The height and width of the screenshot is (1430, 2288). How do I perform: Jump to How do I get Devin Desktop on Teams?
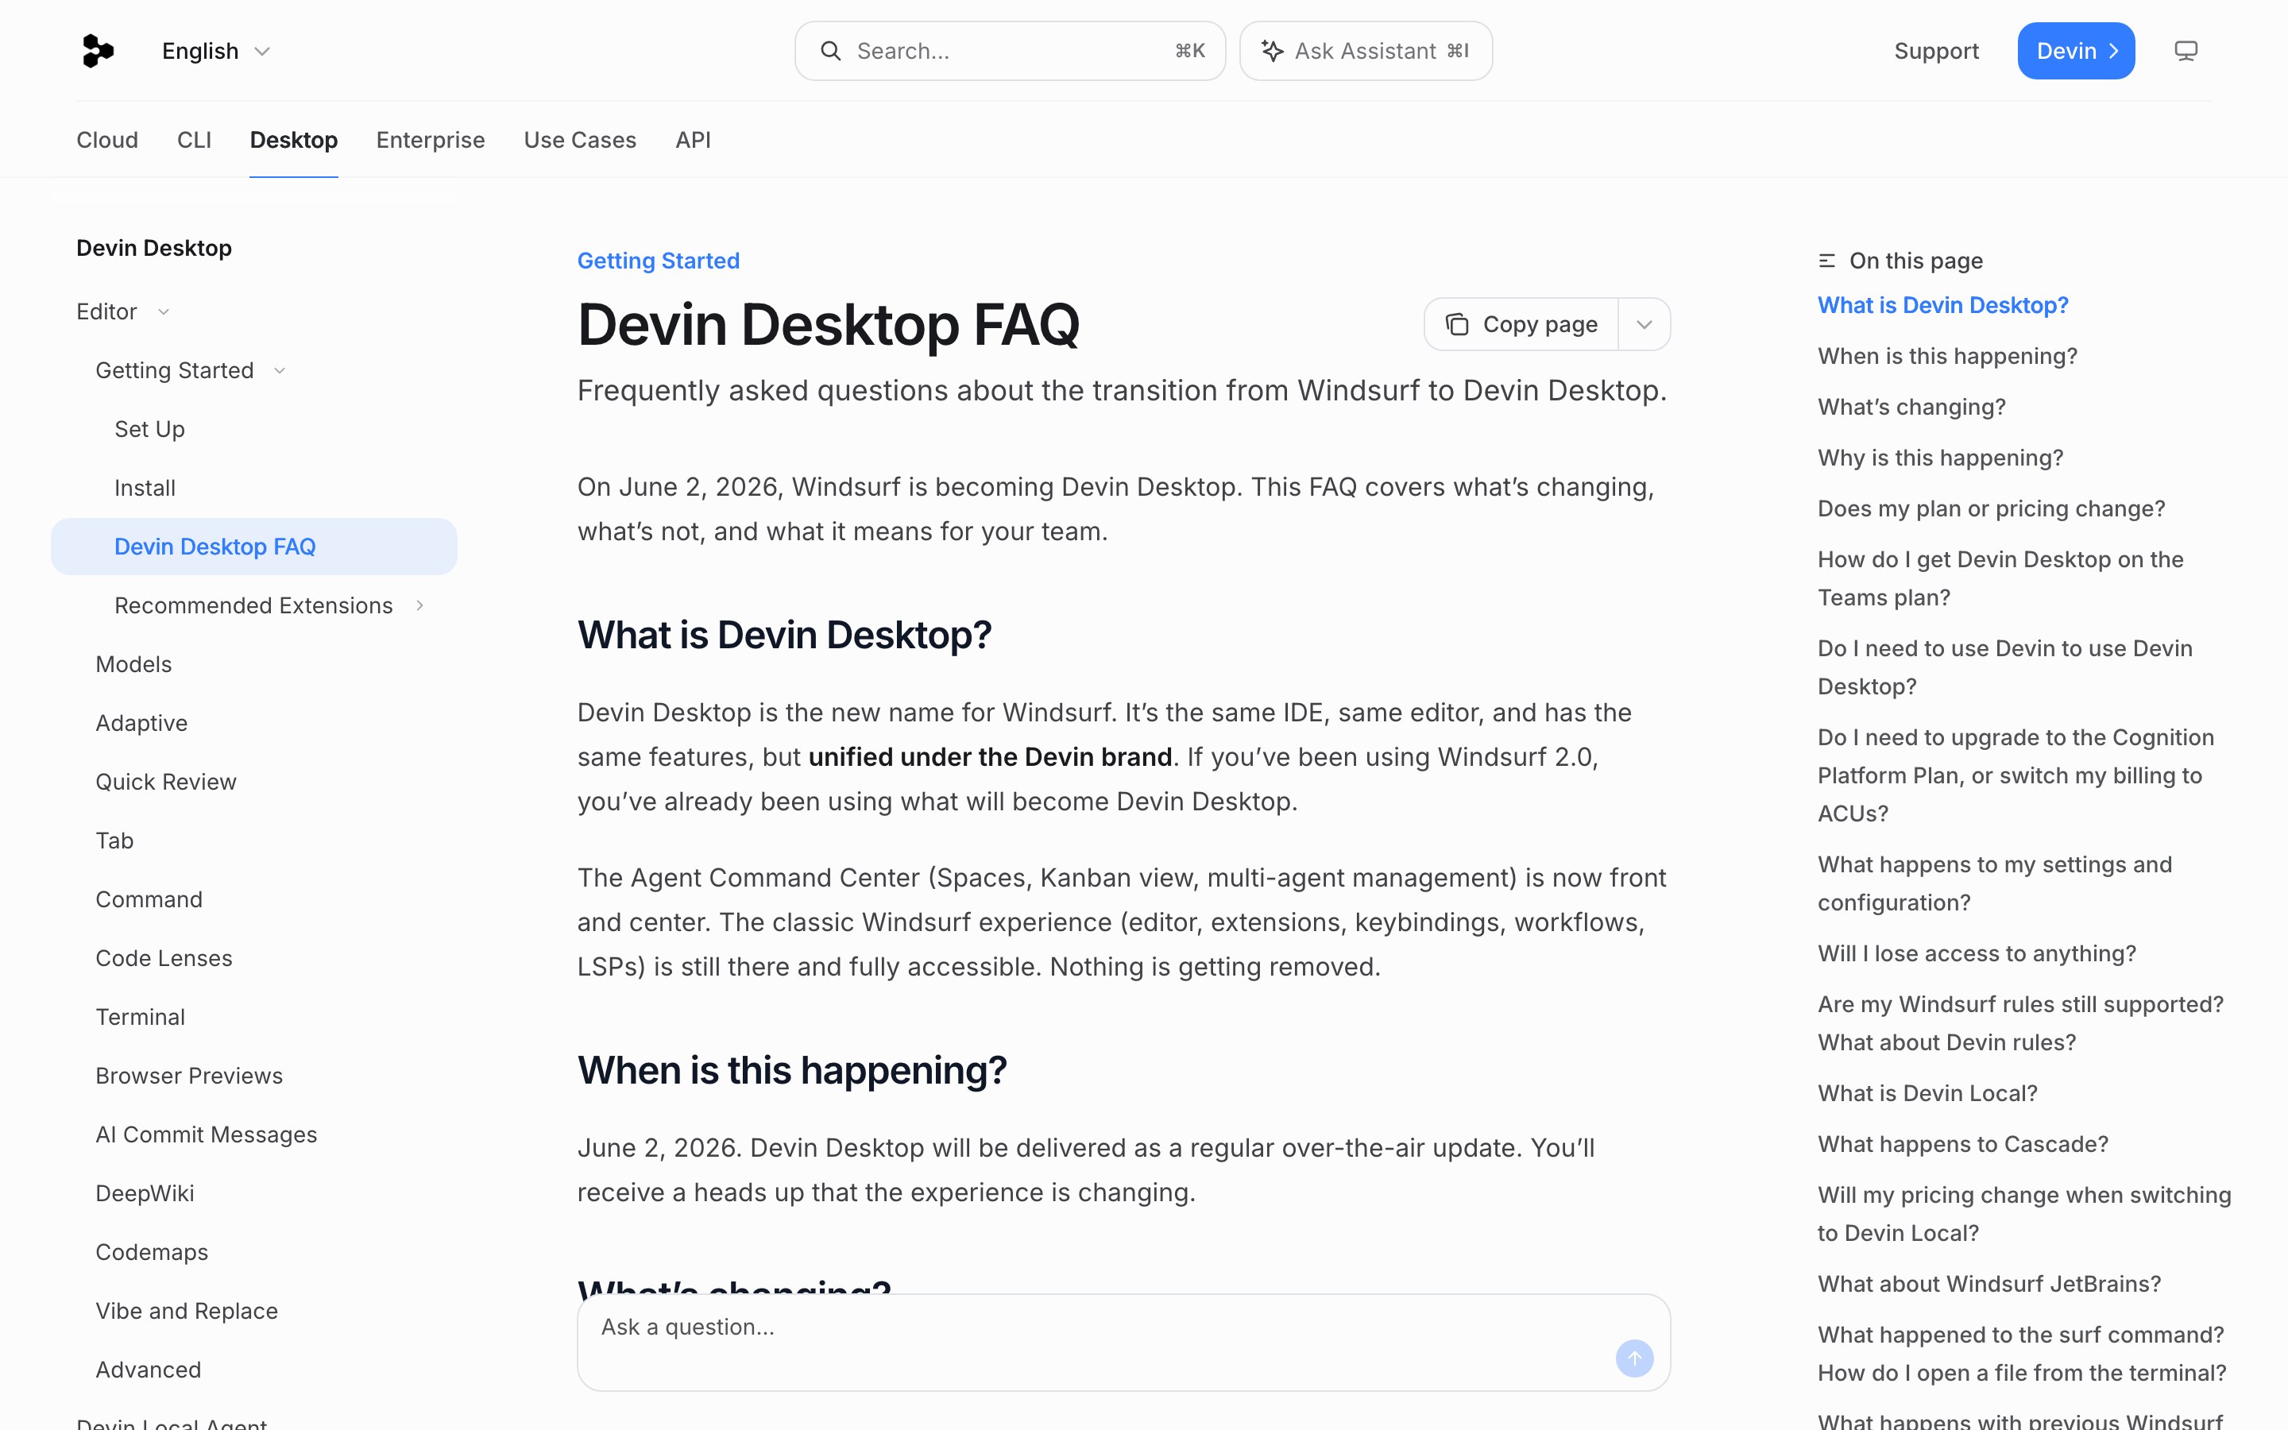(x=2000, y=579)
